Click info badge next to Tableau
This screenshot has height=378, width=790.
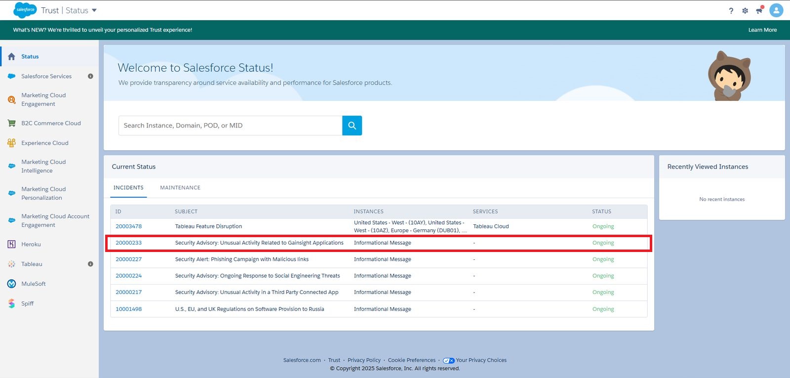[90, 264]
